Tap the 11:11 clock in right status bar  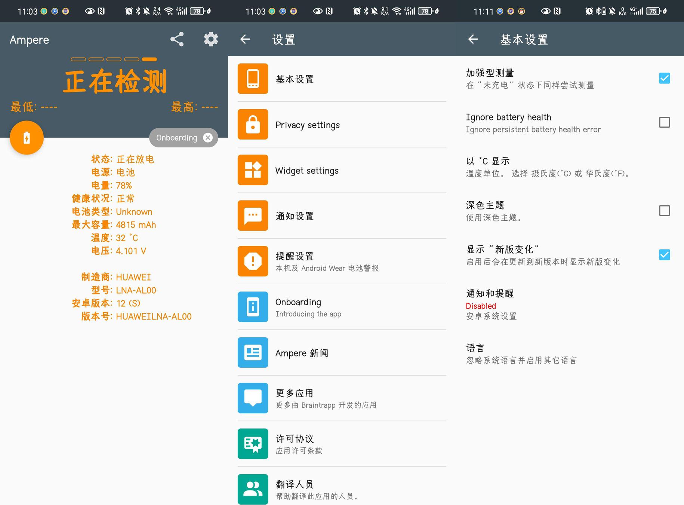click(x=483, y=12)
